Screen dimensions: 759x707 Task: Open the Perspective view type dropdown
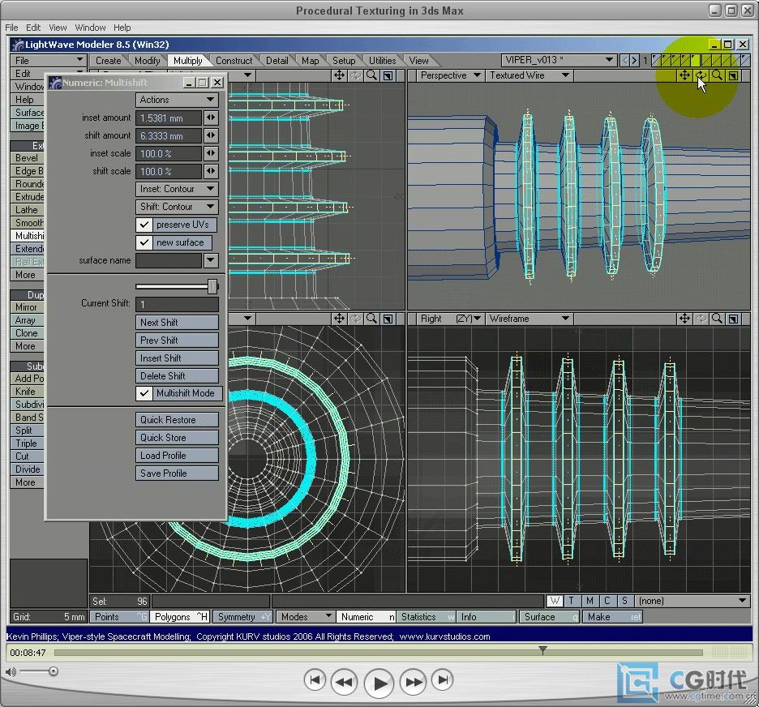450,75
